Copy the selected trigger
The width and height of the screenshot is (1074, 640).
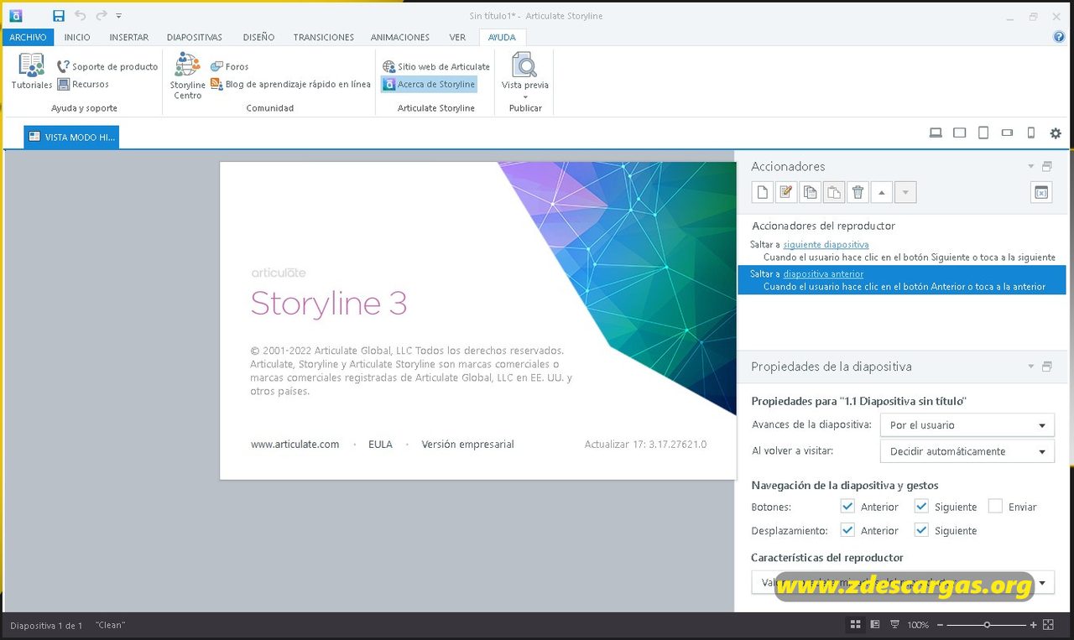coord(810,192)
